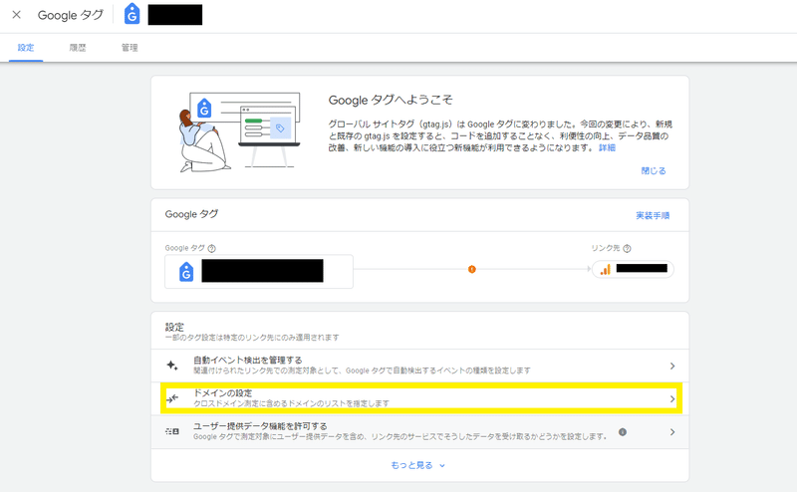Click the Analytics bar chart icon
797x492 pixels.
pos(606,269)
